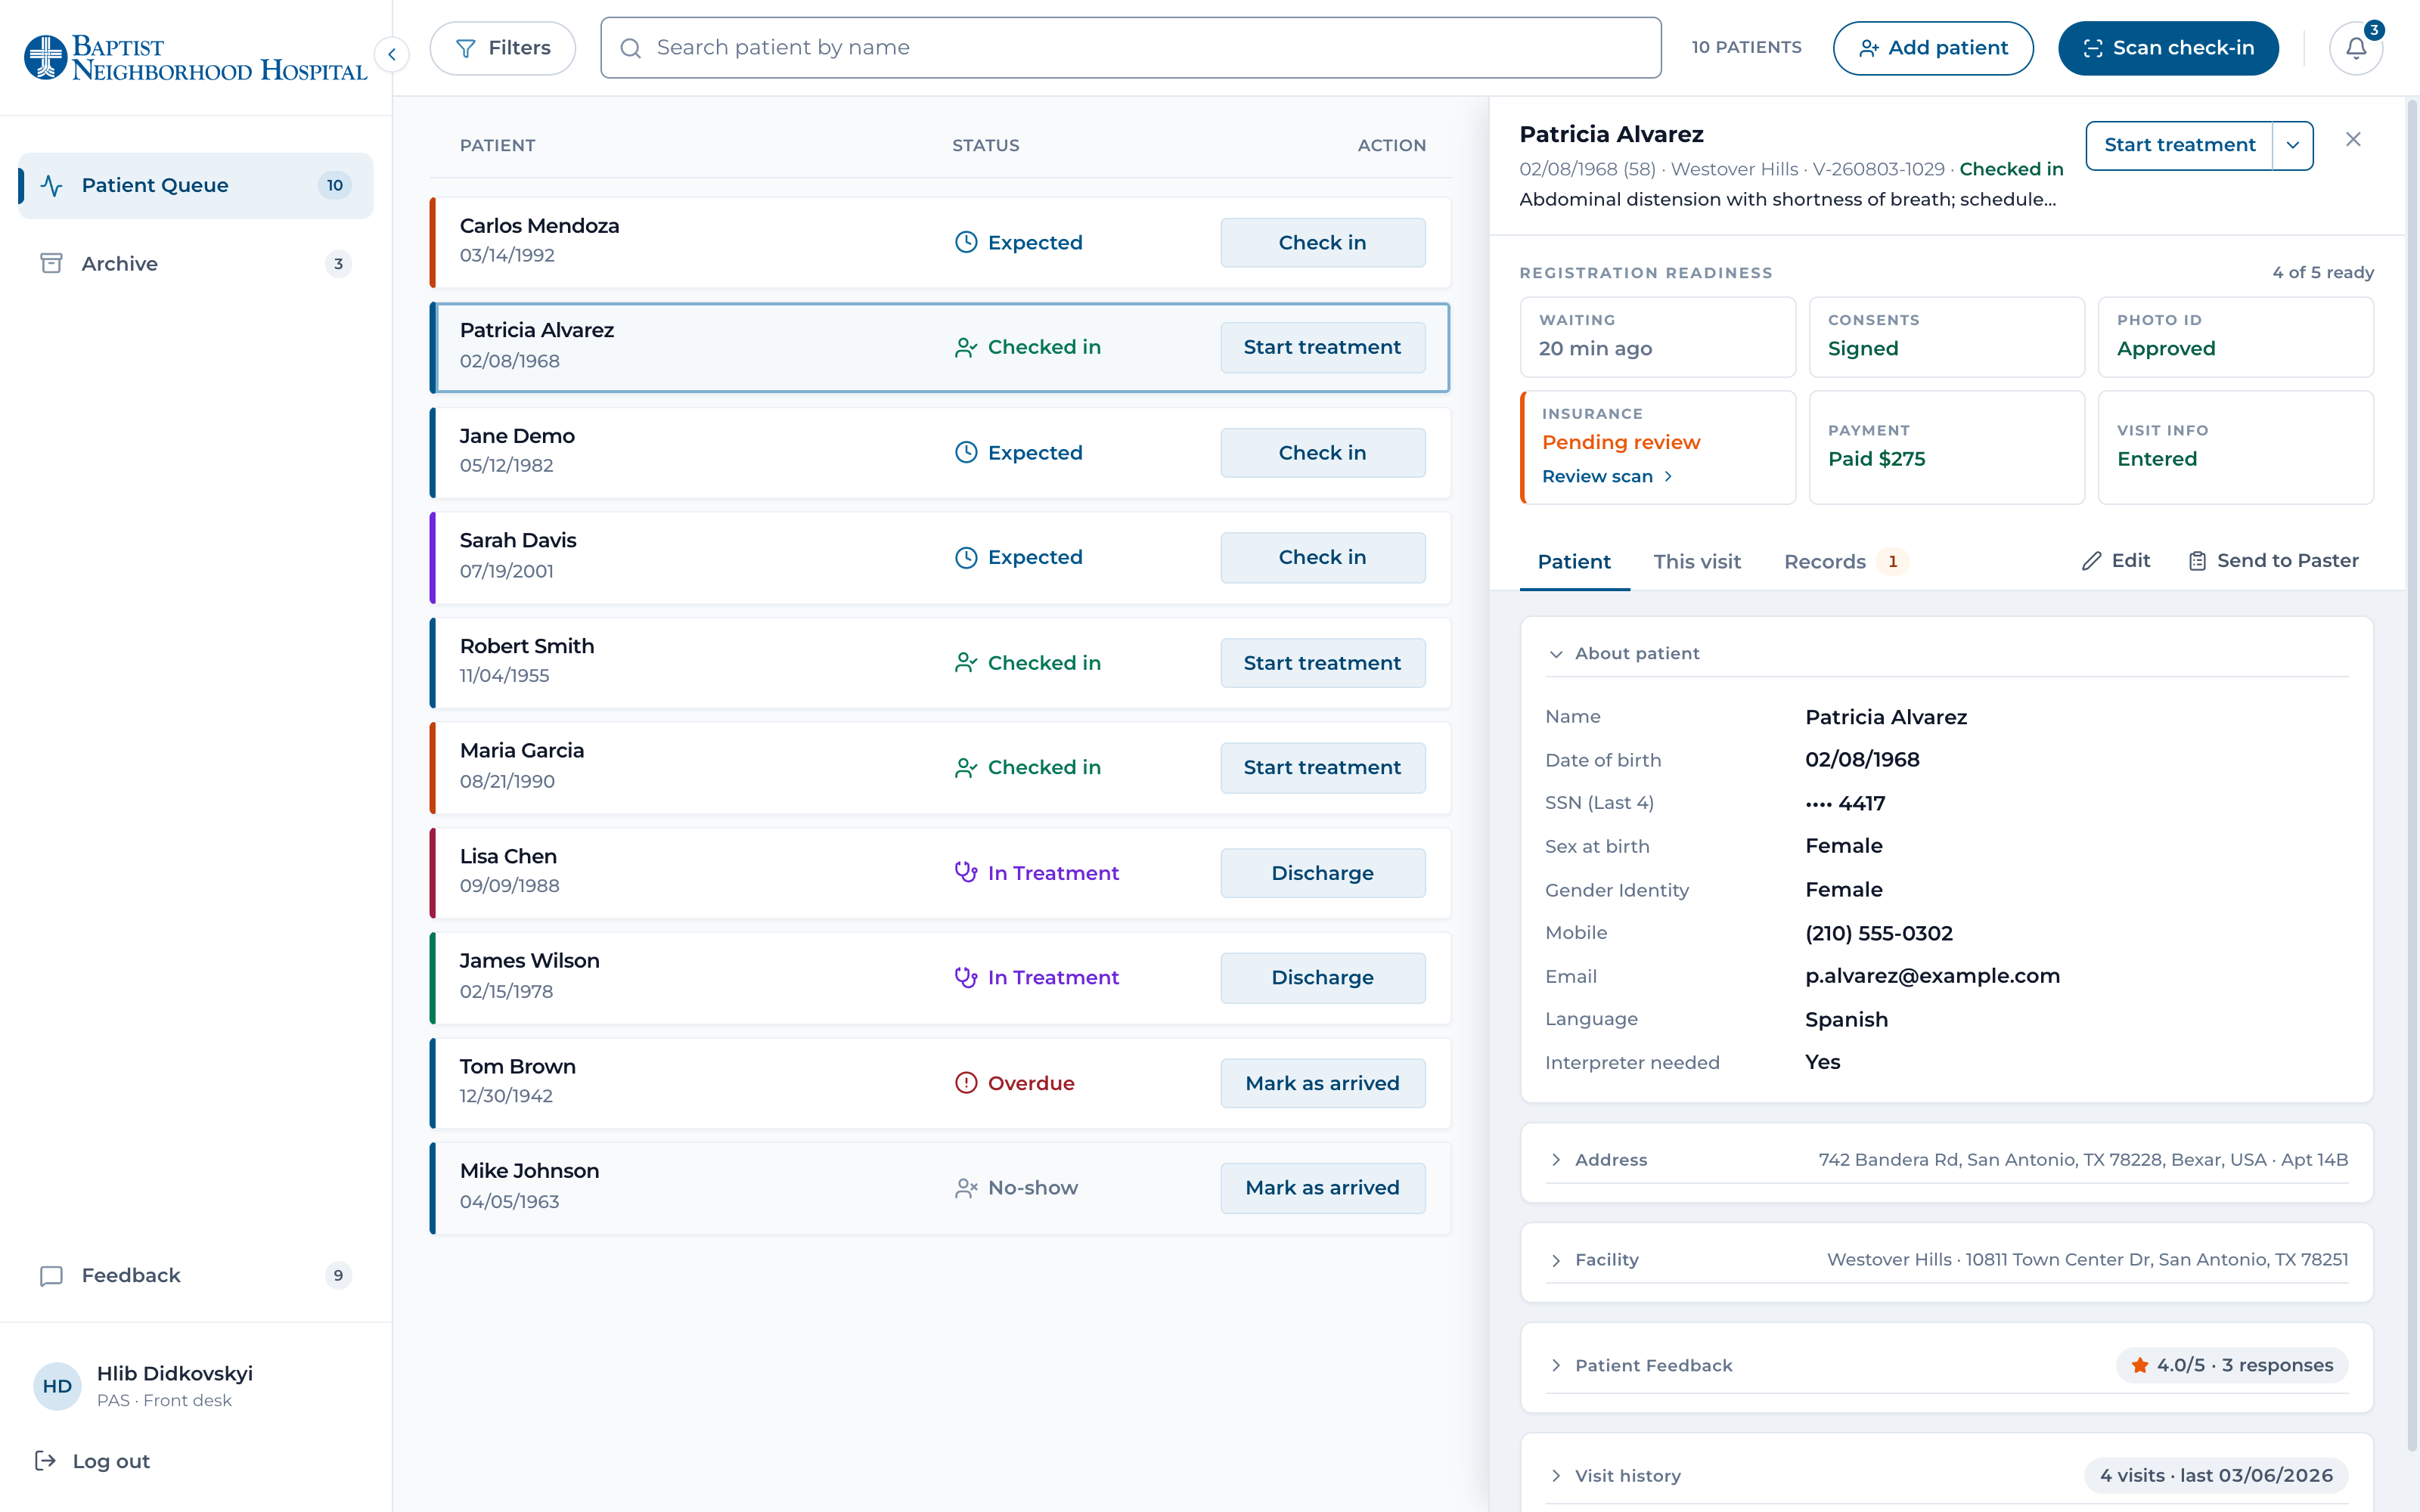Check in Jane Demo
Viewport: 2420px width, 1512px height.
click(1322, 453)
